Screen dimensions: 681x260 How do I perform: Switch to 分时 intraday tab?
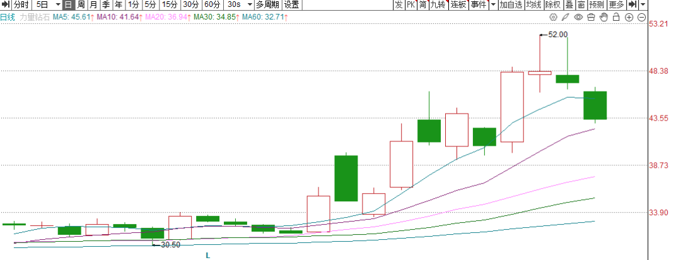[21, 5]
